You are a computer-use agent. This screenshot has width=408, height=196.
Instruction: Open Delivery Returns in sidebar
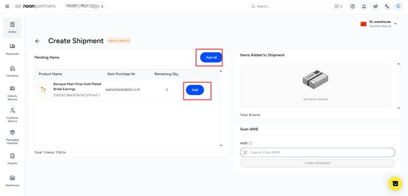click(x=12, y=93)
